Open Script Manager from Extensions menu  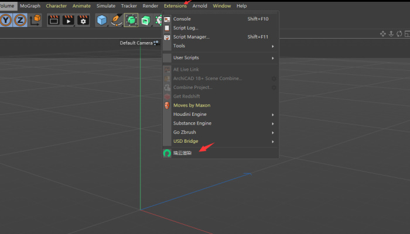pos(191,37)
